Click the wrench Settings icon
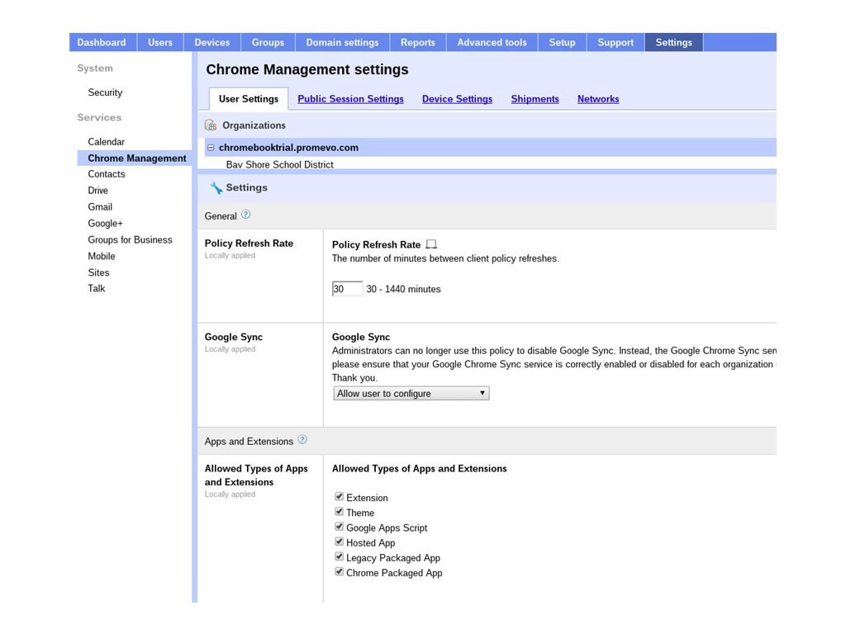Viewport: 846px width, 634px height. [216, 188]
